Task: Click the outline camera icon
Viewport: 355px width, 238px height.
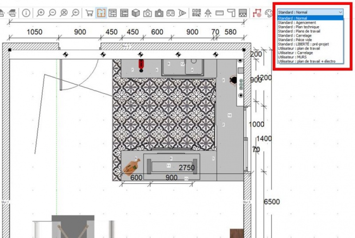Action: 148,13
